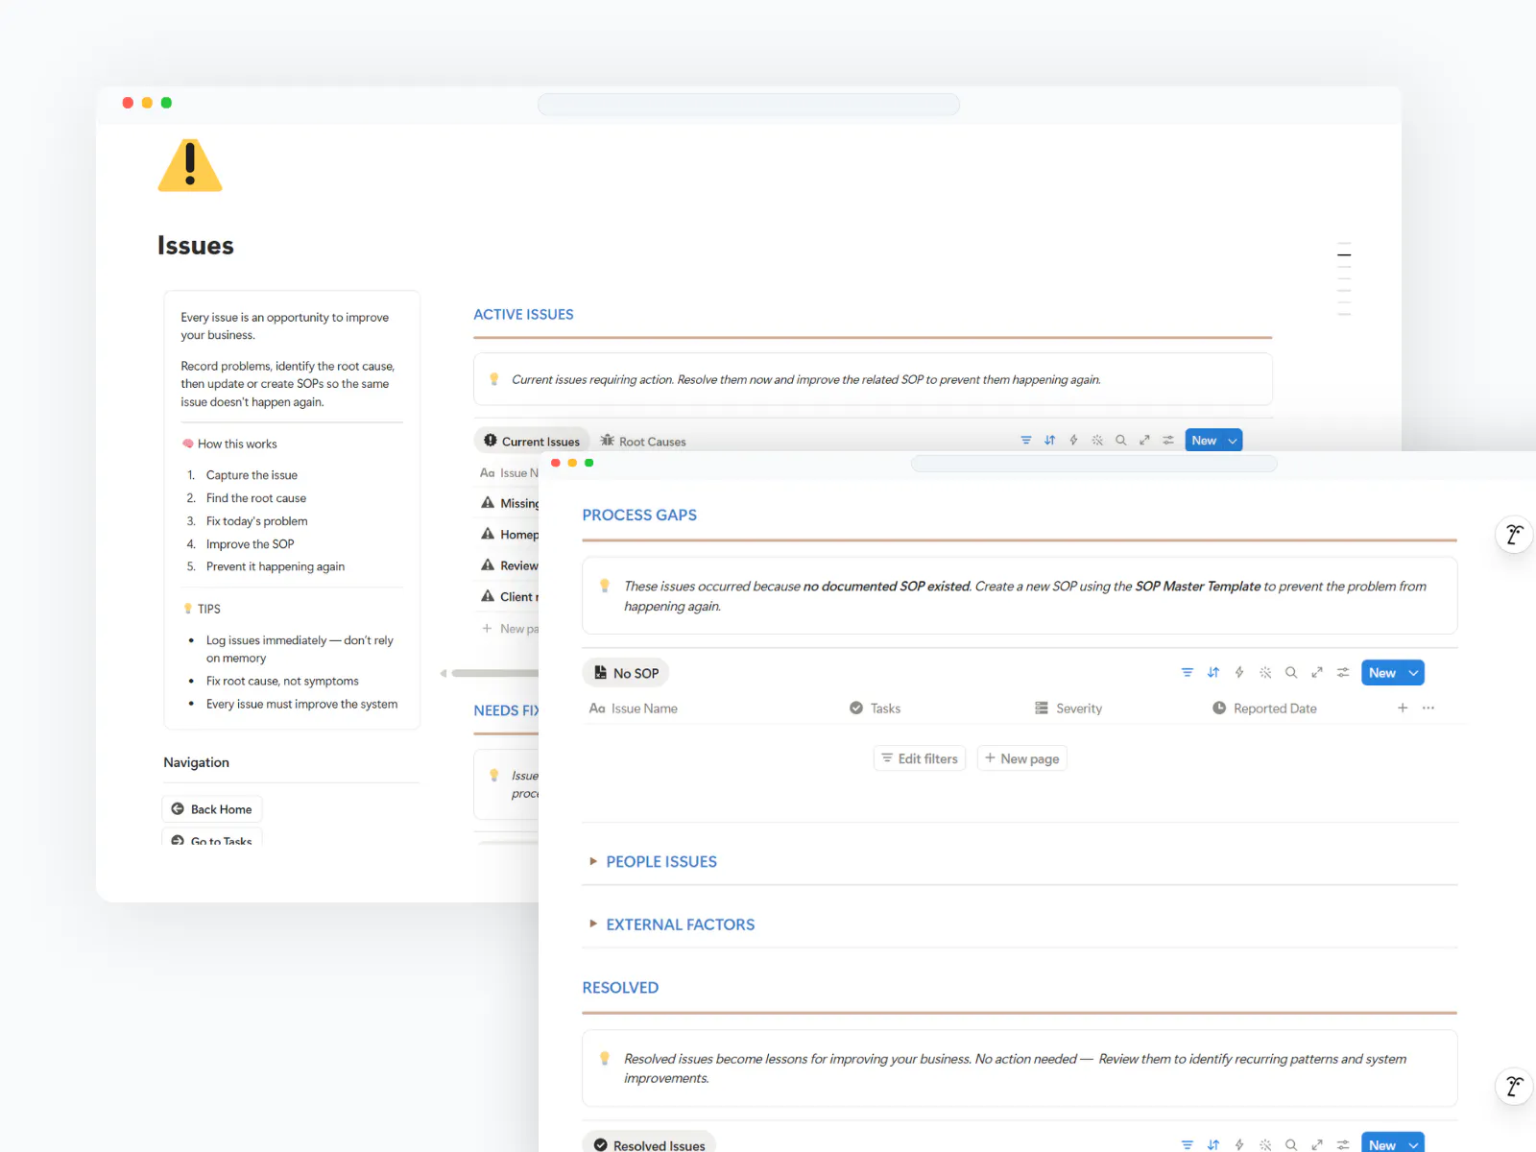The image size is (1536, 1152).
Task: Open the Client issue row
Action: coord(510,596)
